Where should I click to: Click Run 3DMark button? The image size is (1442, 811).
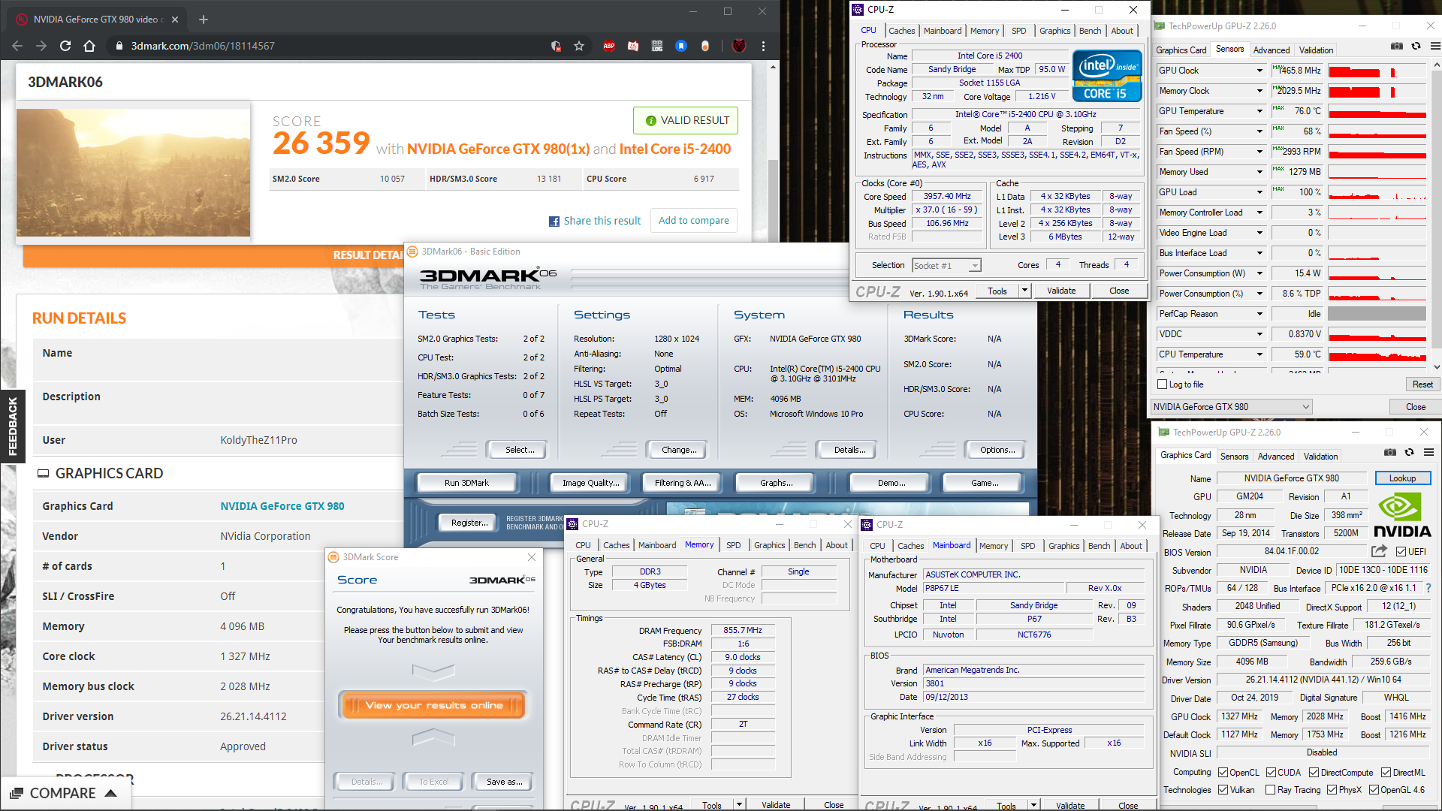tap(466, 483)
